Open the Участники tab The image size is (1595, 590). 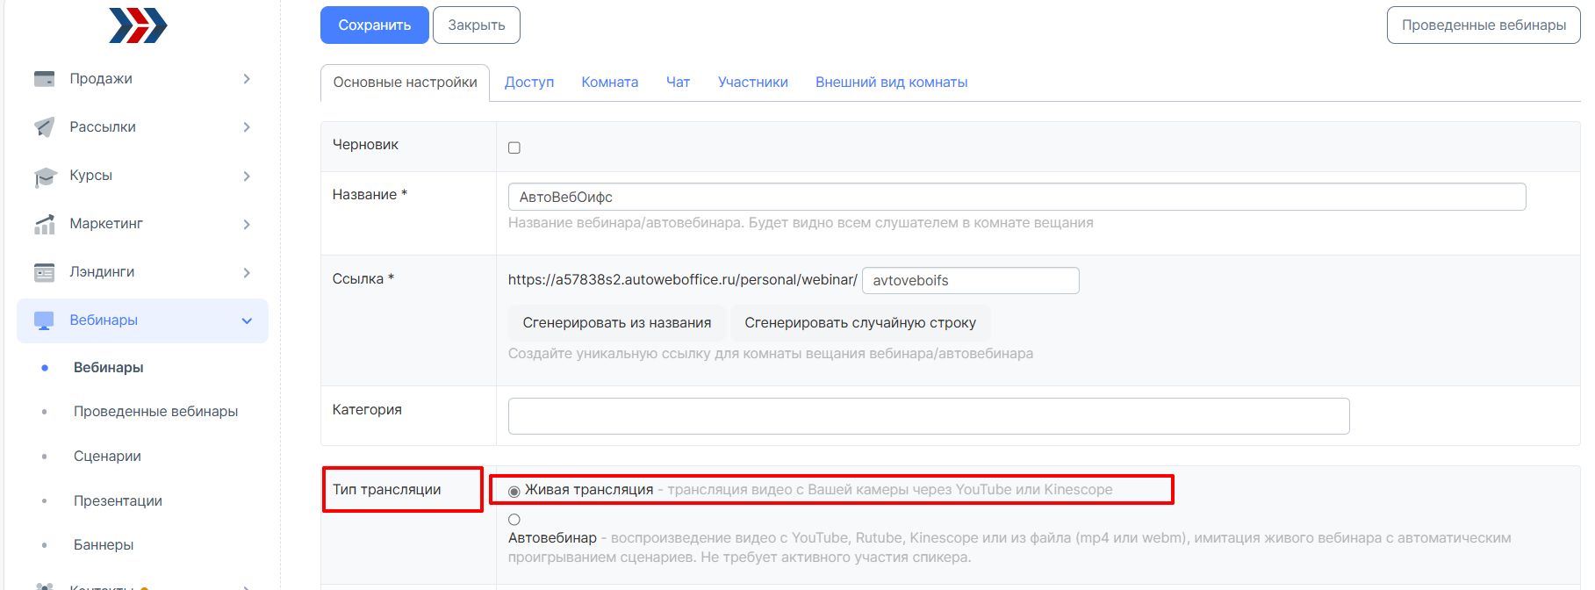point(753,83)
